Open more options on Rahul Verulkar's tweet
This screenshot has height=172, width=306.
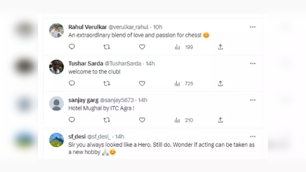tap(253, 27)
